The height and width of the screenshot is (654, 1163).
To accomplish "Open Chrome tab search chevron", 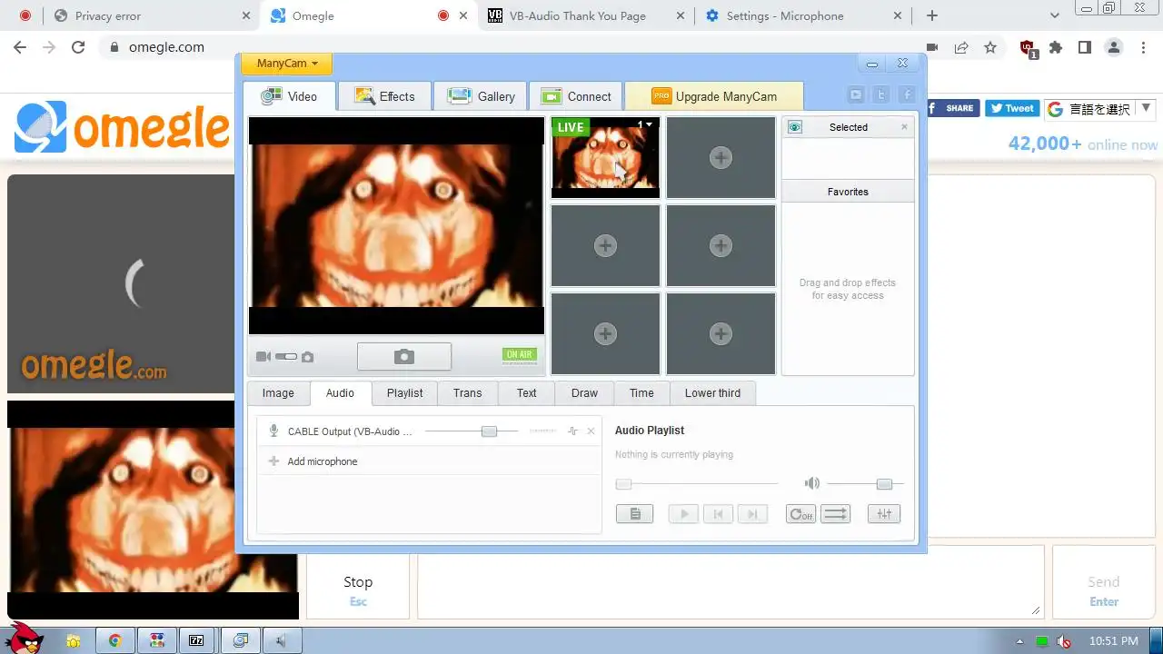I will click(x=1054, y=15).
